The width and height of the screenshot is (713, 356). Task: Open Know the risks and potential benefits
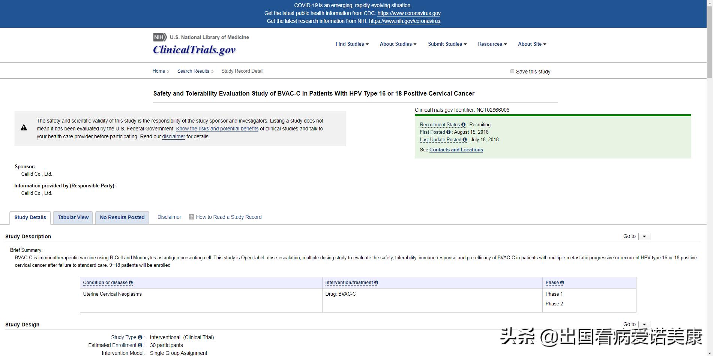217,129
